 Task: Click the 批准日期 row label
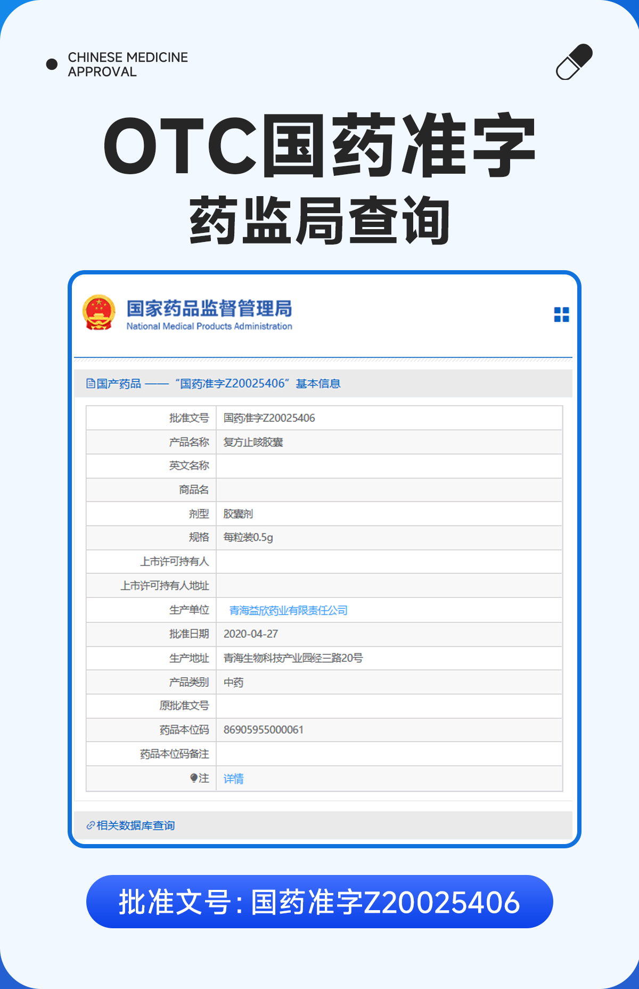click(x=189, y=634)
